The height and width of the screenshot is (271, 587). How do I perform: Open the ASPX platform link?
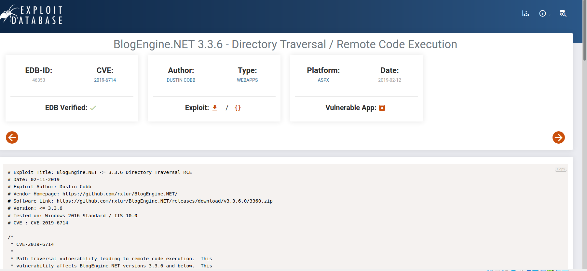pos(323,80)
